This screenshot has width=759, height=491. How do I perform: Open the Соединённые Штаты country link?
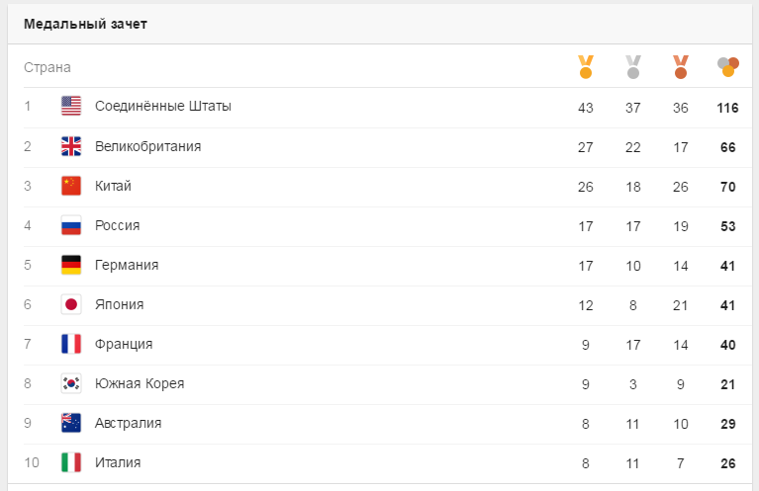tap(163, 106)
